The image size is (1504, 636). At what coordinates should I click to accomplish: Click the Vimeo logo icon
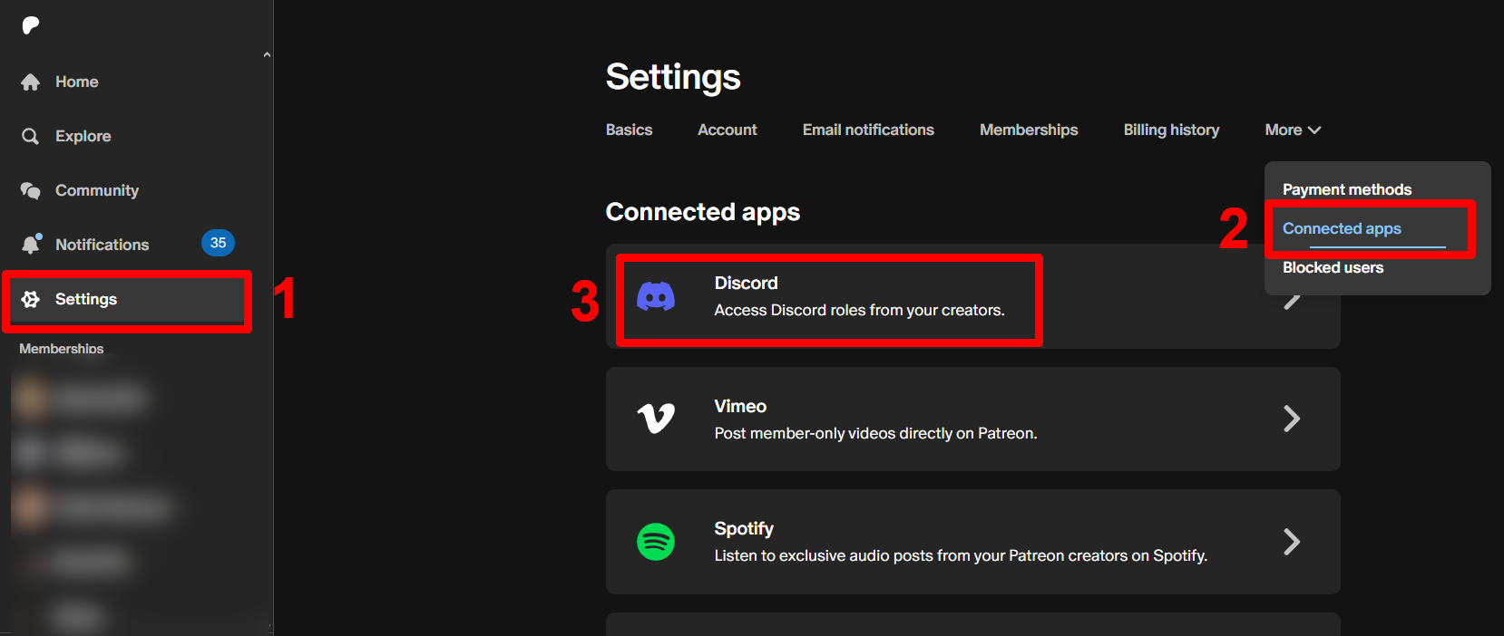(x=656, y=419)
